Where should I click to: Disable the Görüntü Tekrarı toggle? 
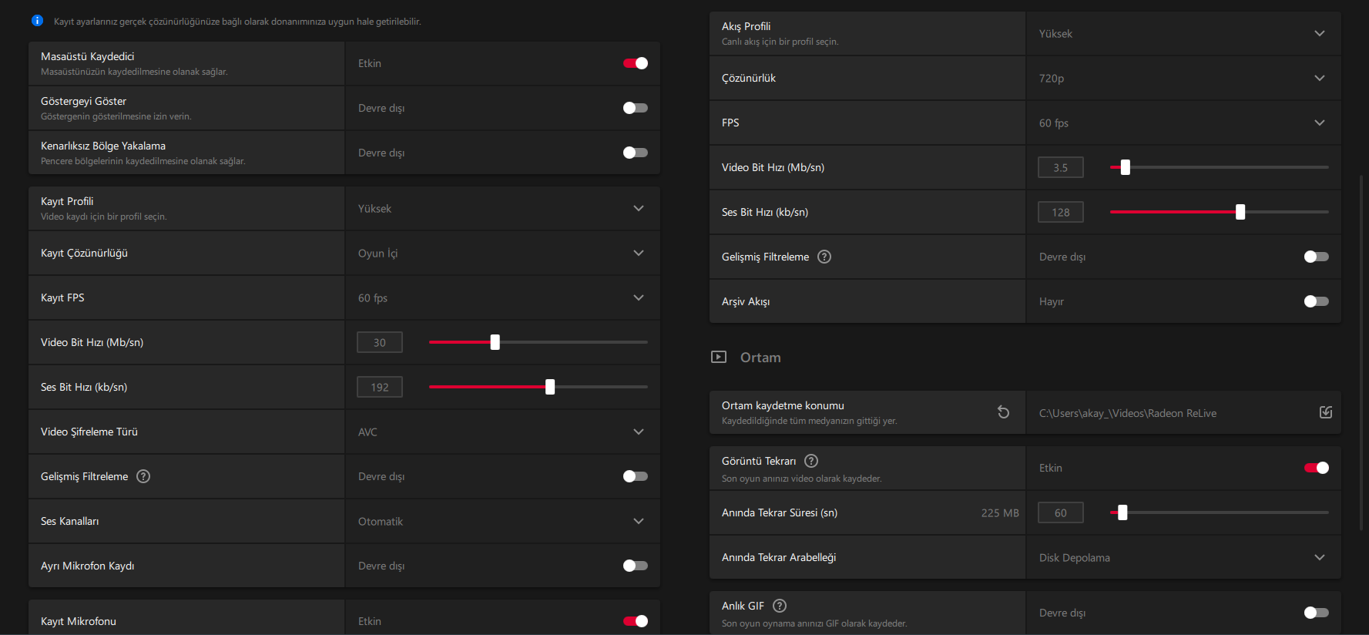(1317, 468)
